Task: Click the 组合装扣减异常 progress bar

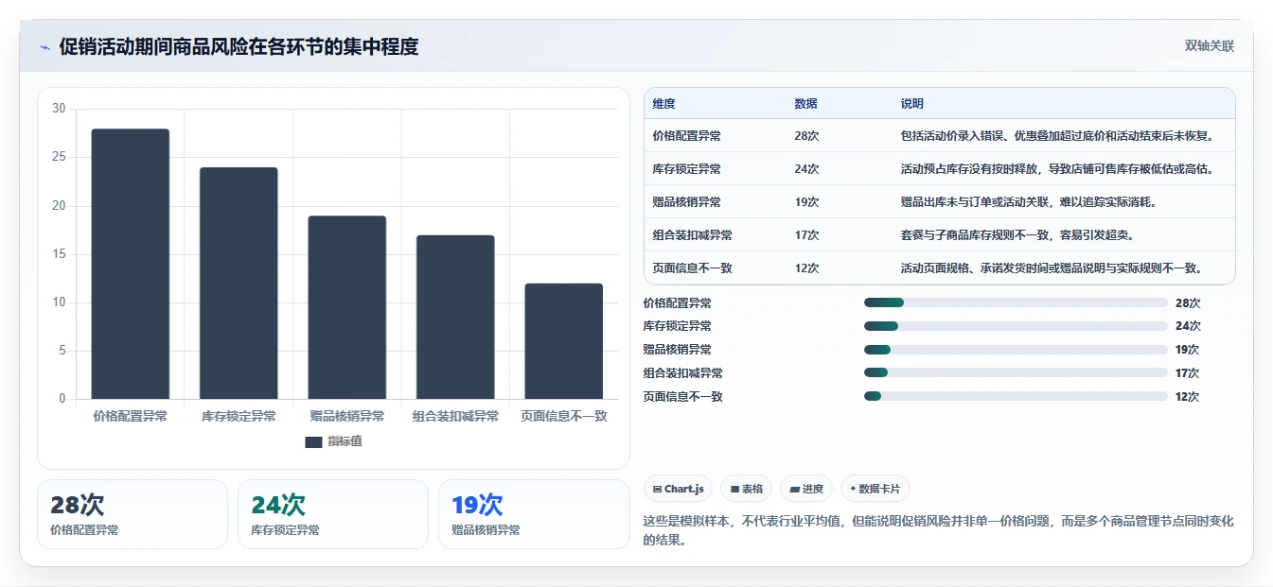Action: click(x=1016, y=372)
